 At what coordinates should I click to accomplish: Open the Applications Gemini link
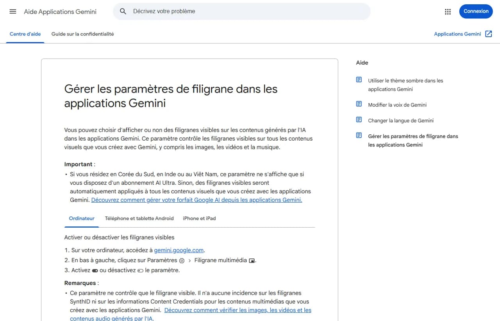tap(457, 34)
